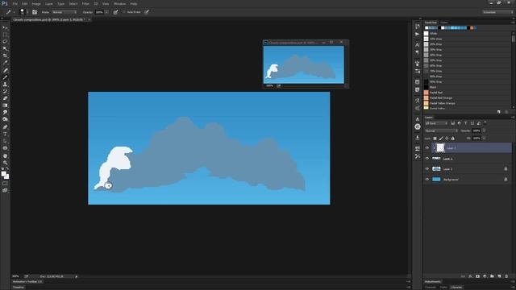
Task: Click Edit in Quick Mask Mode icon
Action: (x=5, y=184)
